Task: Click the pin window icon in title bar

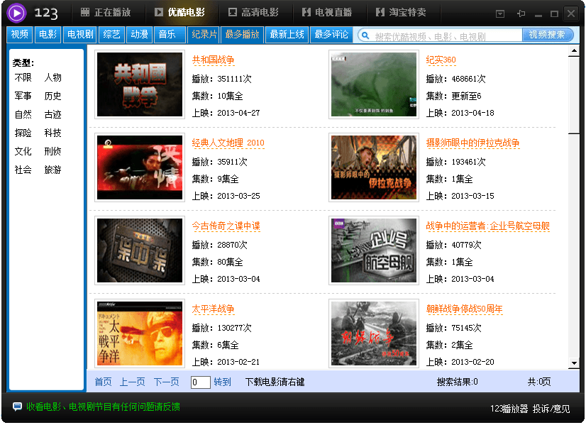Action: point(521,13)
